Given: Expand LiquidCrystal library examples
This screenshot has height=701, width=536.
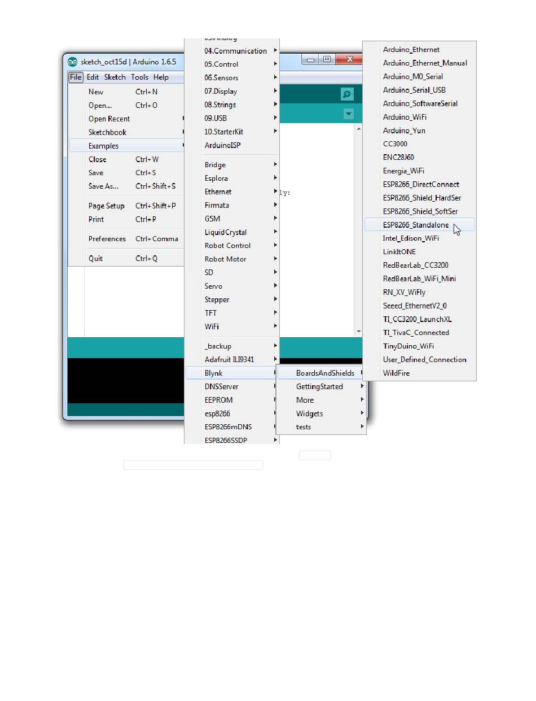Looking at the screenshot, I should pos(232,232).
